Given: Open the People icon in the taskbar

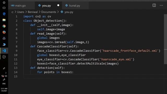Looking at the screenshot, I should [x=4, y=68].
